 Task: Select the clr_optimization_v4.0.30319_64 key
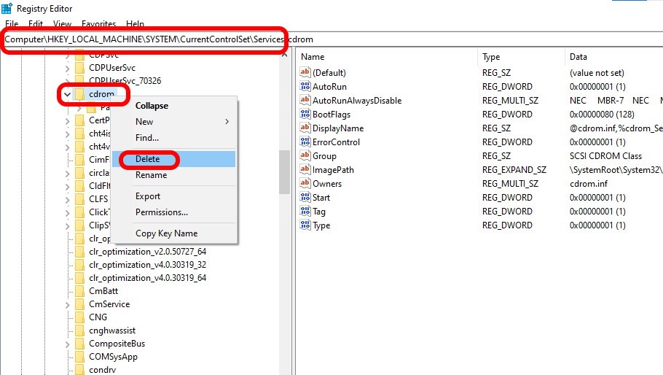coord(148,278)
